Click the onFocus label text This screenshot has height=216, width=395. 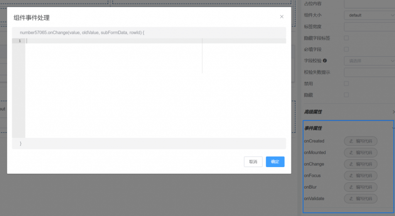pos(312,176)
